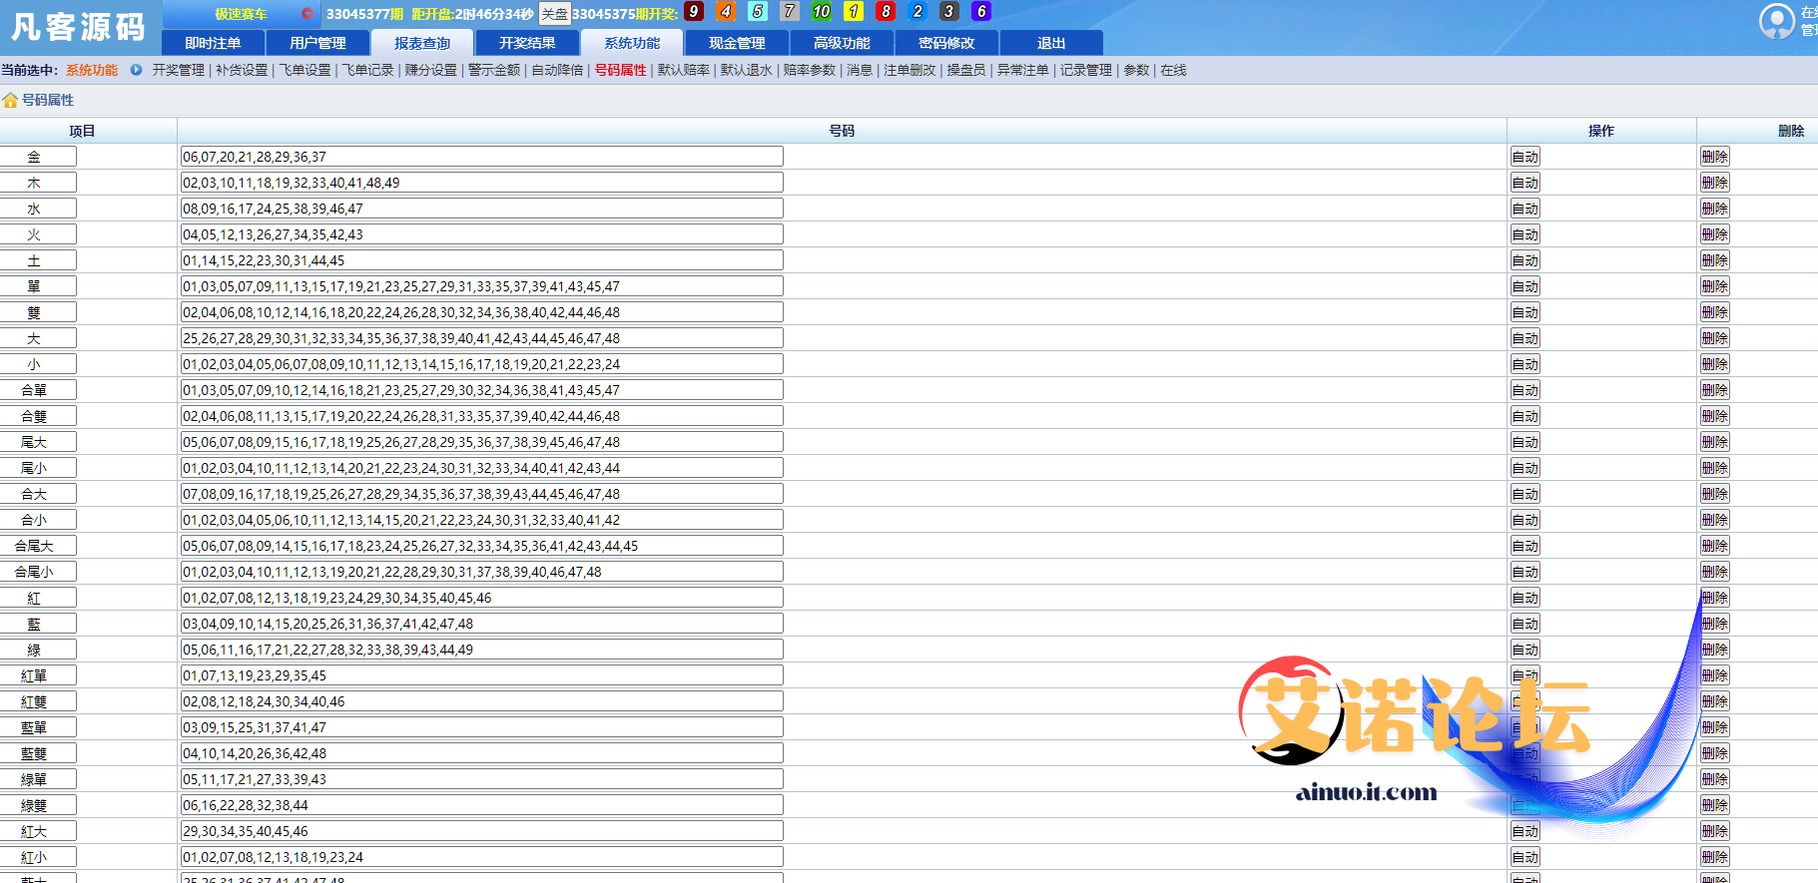The image size is (1818, 883).
Task: Open the 即时注单 tab
Action: tap(213, 43)
